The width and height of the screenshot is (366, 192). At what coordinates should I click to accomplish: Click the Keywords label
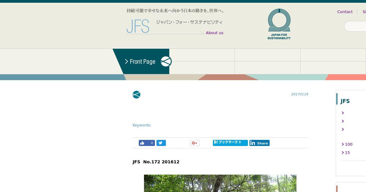pyautogui.click(x=142, y=125)
